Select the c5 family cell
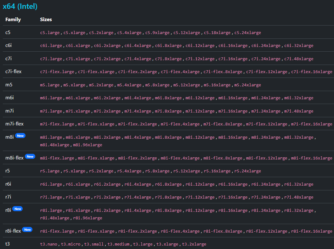 tap(8, 32)
